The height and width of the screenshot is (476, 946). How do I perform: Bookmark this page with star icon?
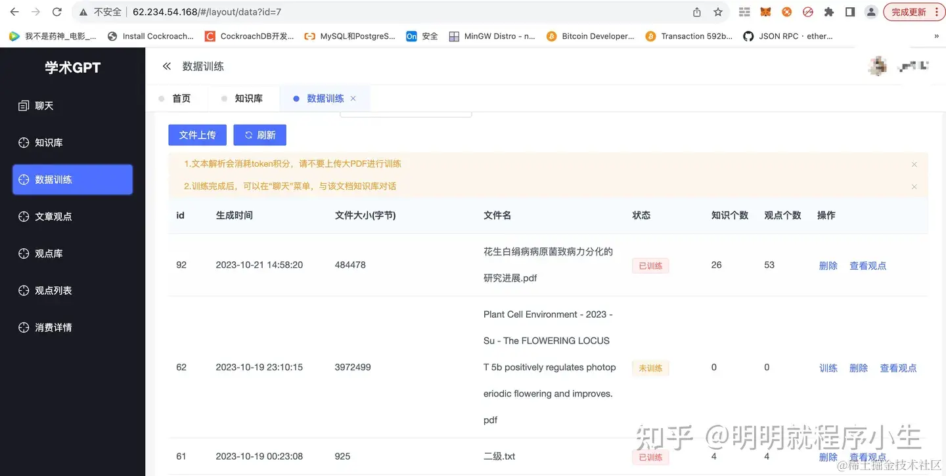(718, 12)
